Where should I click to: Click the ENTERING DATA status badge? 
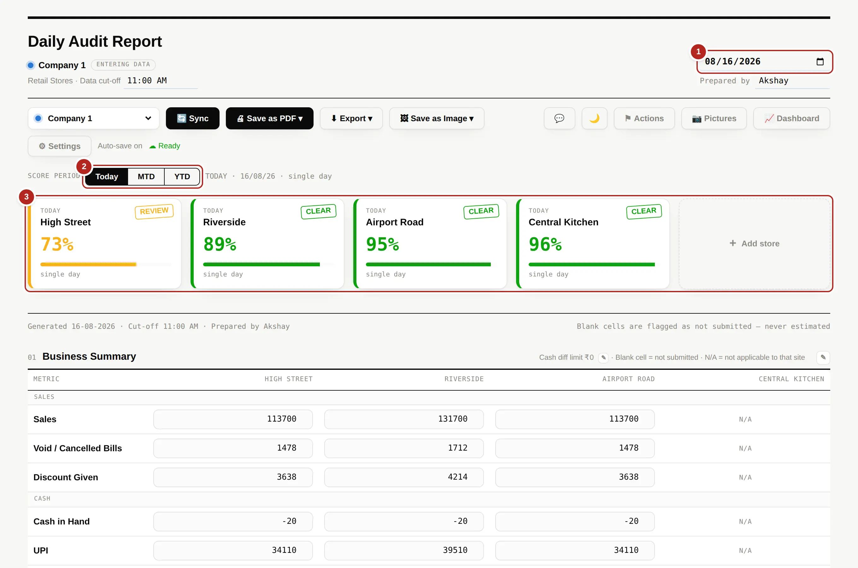coord(123,64)
